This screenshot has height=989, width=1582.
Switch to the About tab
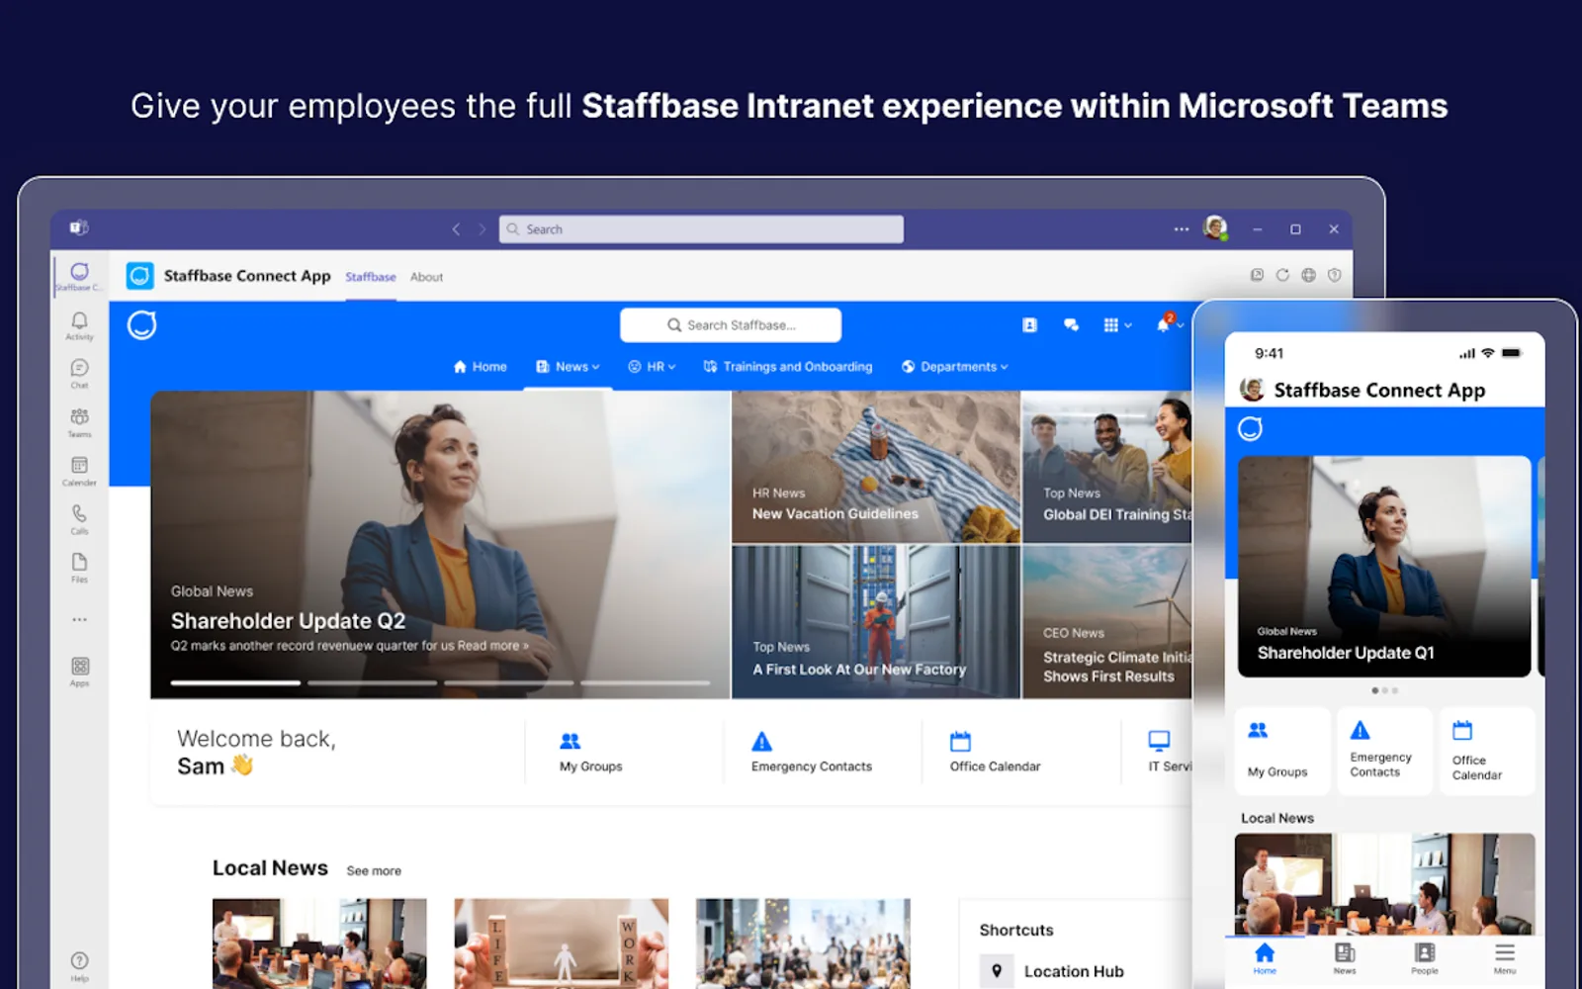(x=426, y=277)
